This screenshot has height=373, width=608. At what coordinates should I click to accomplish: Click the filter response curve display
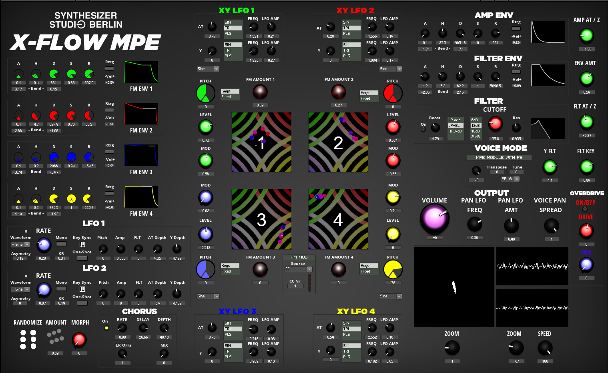(x=548, y=128)
